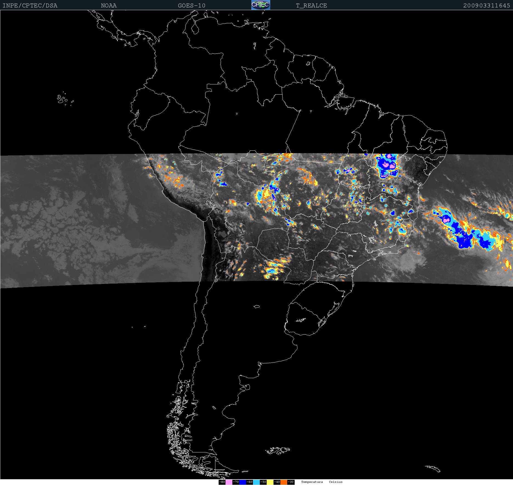Image resolution: width=513 pixels, height=485 pixels.
Task: Click the INPE/CPTEC/DSA header label
Action: [30, 5]
